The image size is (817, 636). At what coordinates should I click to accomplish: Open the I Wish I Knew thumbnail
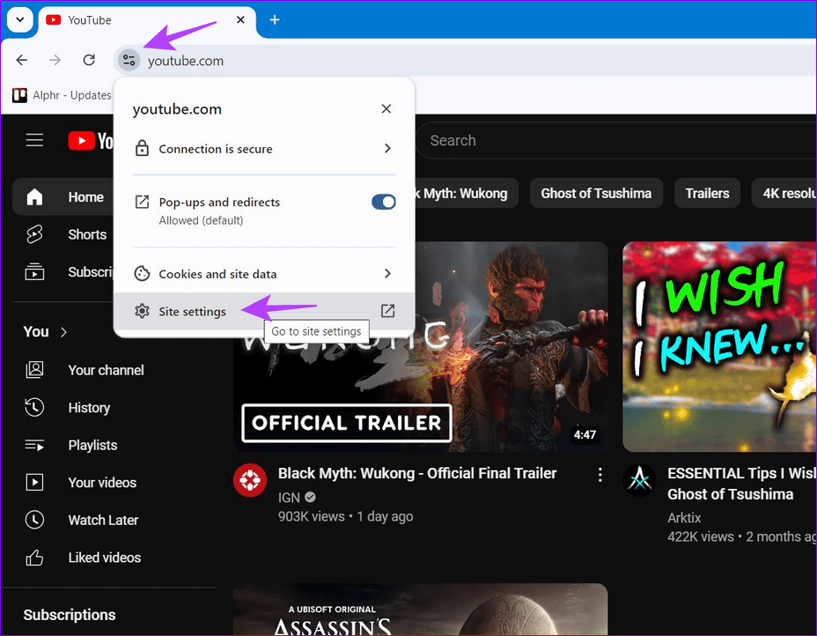click(x=719, y=347)
